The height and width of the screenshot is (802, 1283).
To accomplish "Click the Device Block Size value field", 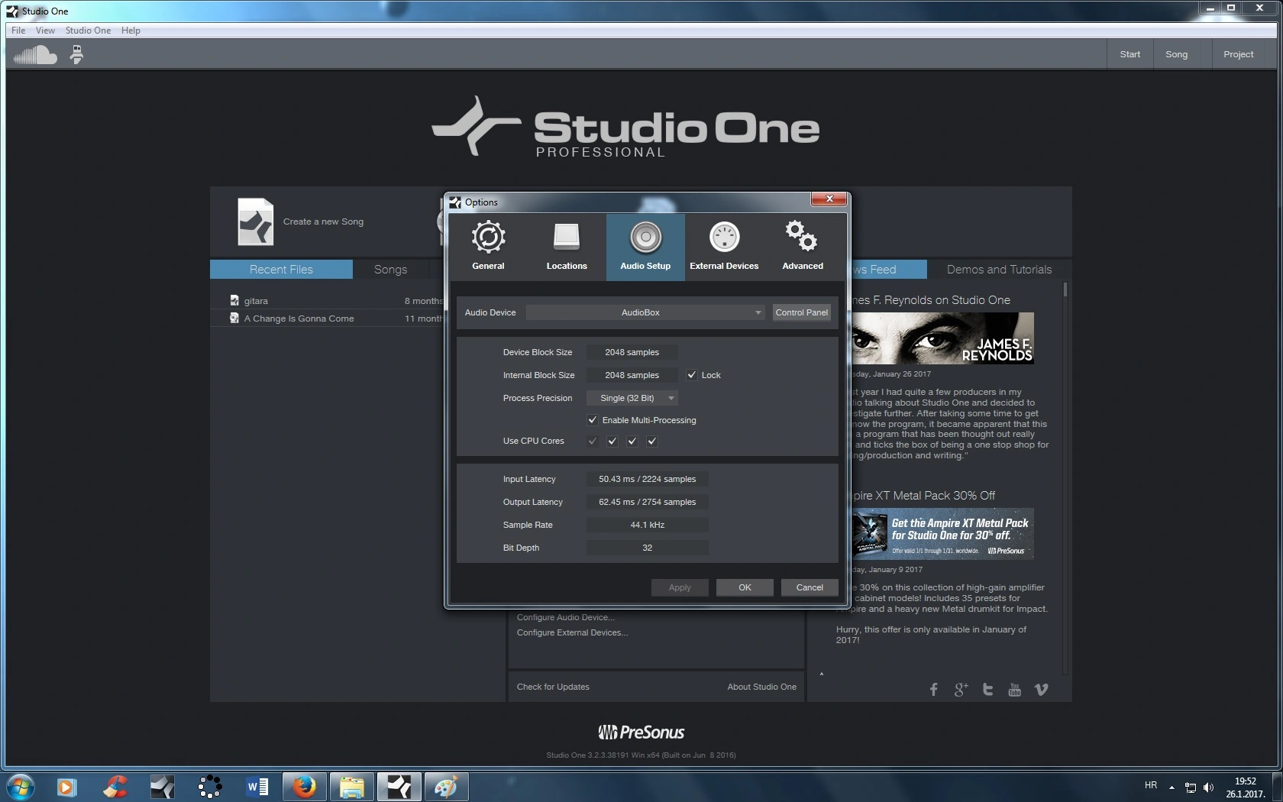I will tap(632, 352).
